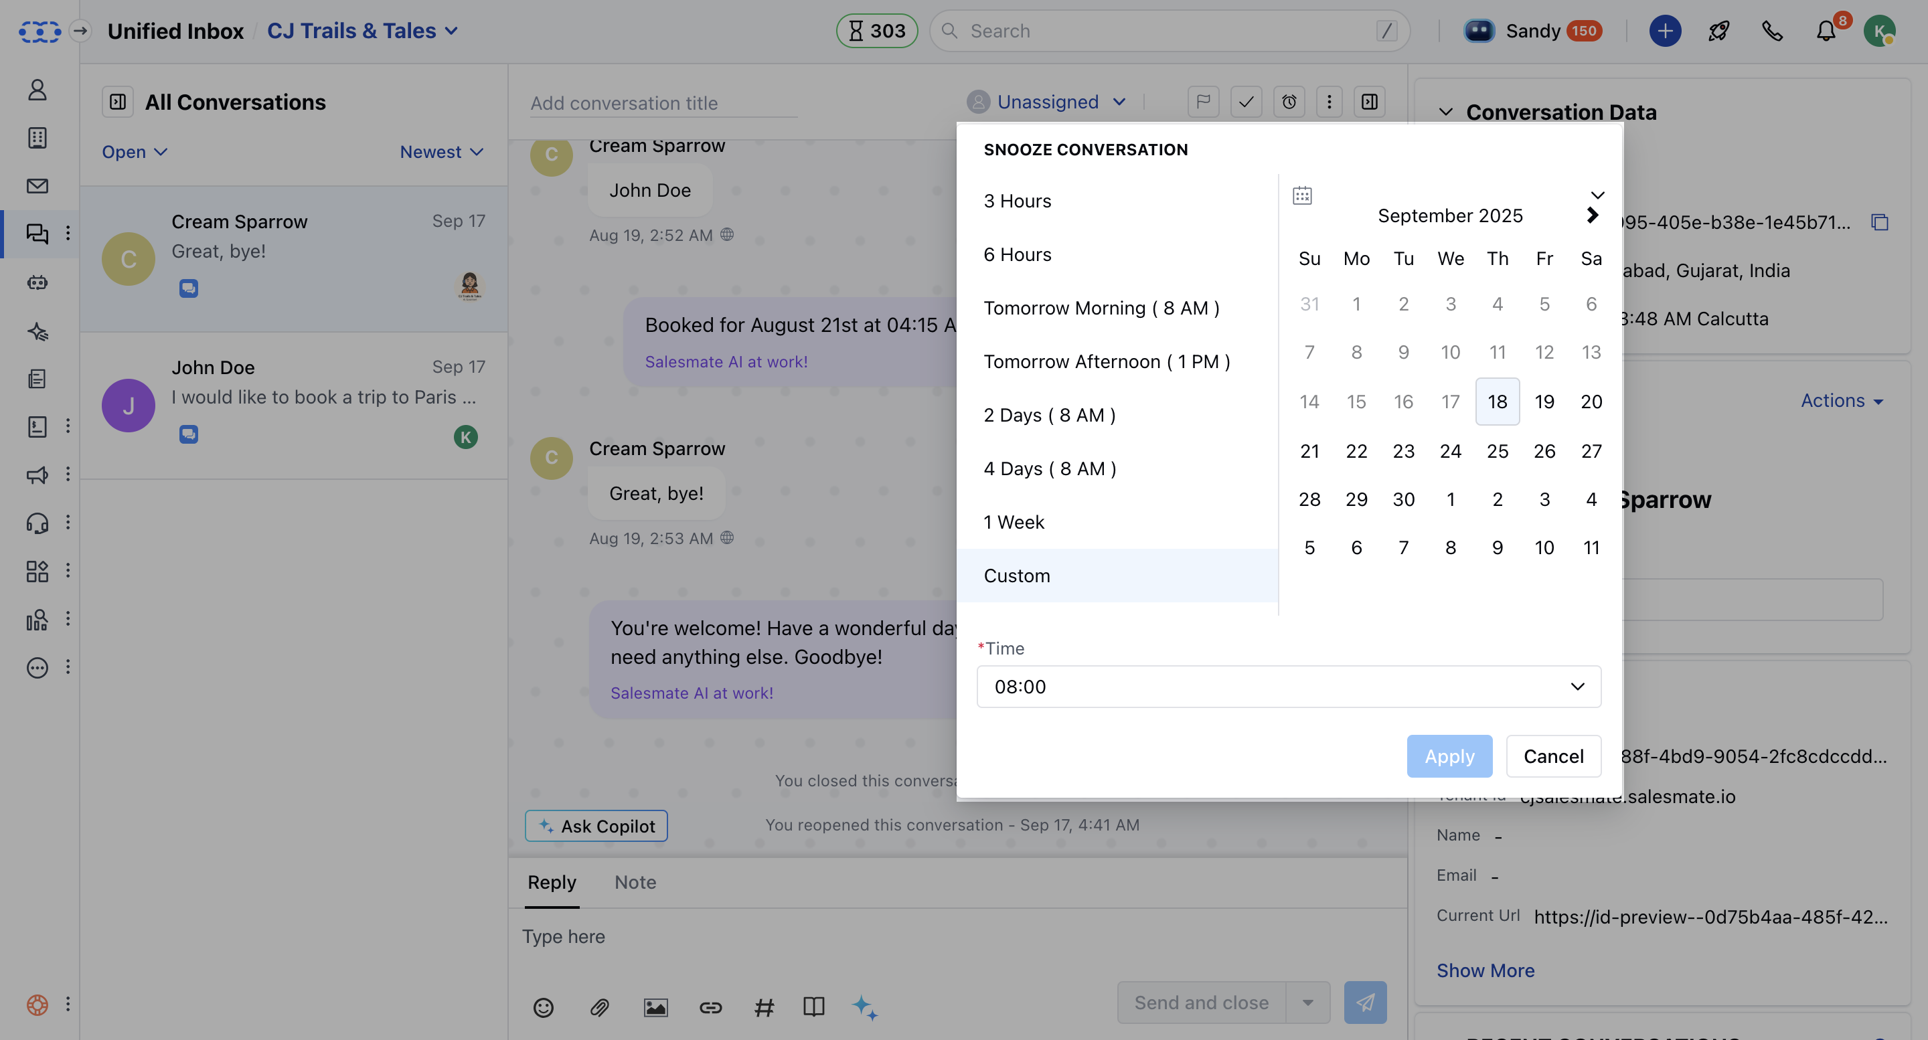Viewport: 1928px width, 1040px height.
Task: Click the snooze alarm clock icon
Action: click(1289, 102)
